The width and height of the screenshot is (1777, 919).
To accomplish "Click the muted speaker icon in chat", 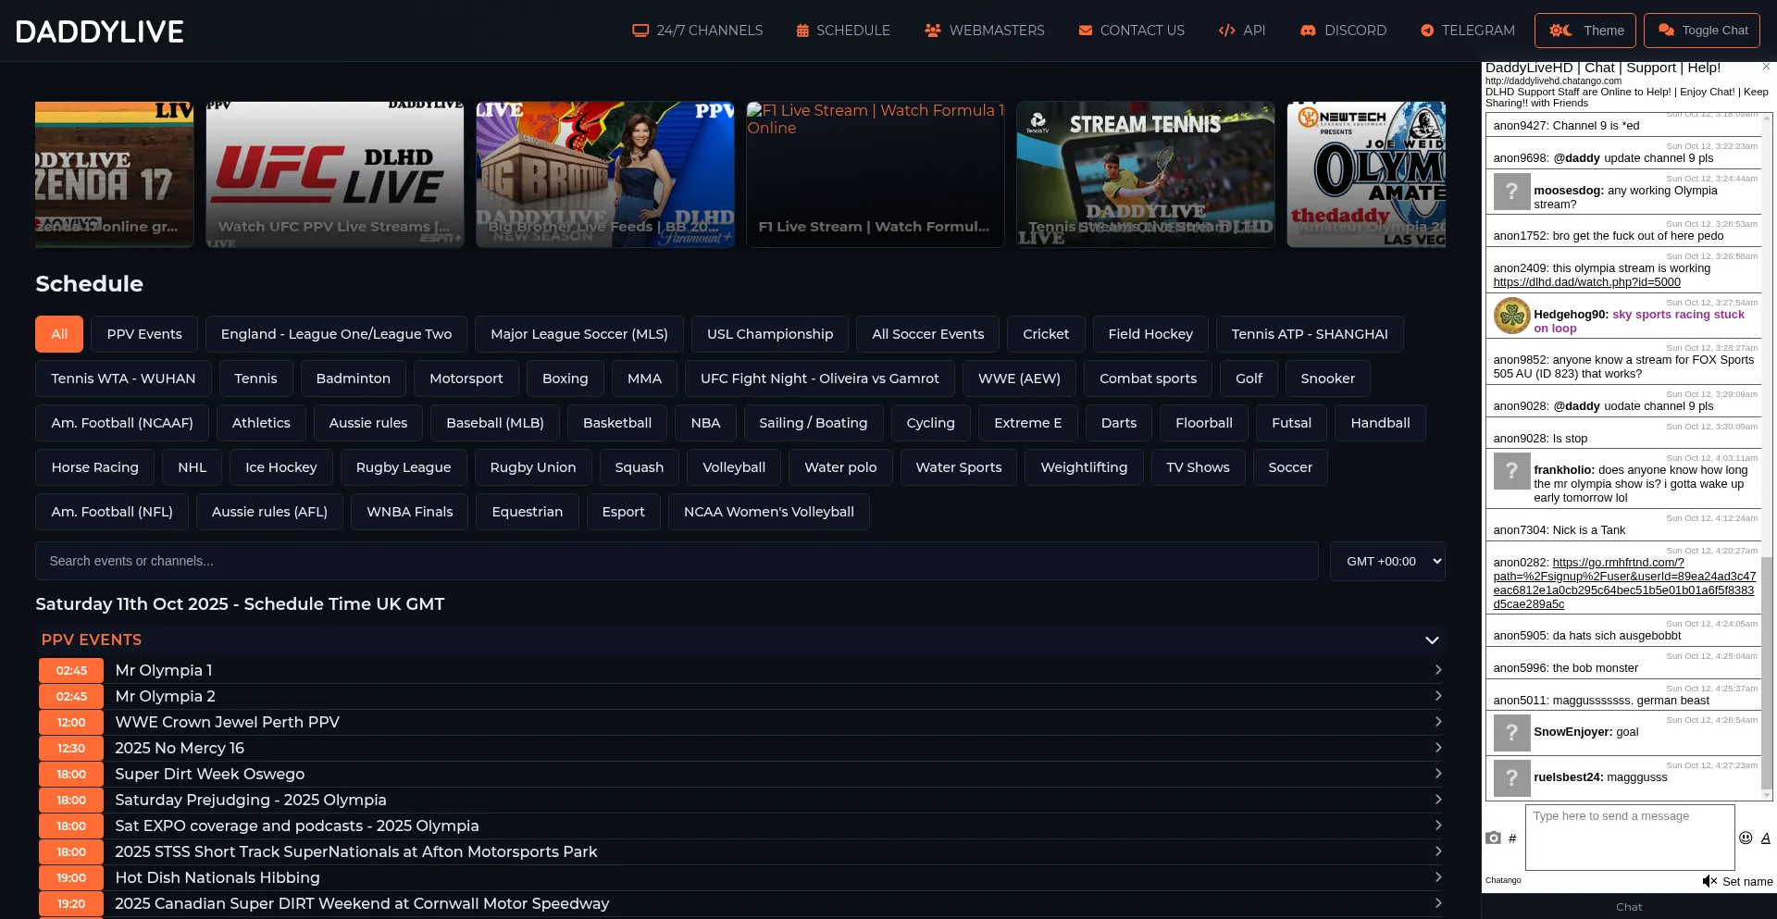I will [x=1709, y=881].
